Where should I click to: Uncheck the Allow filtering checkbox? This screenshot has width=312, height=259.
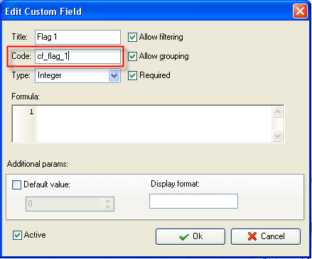(x=132, y=38)
